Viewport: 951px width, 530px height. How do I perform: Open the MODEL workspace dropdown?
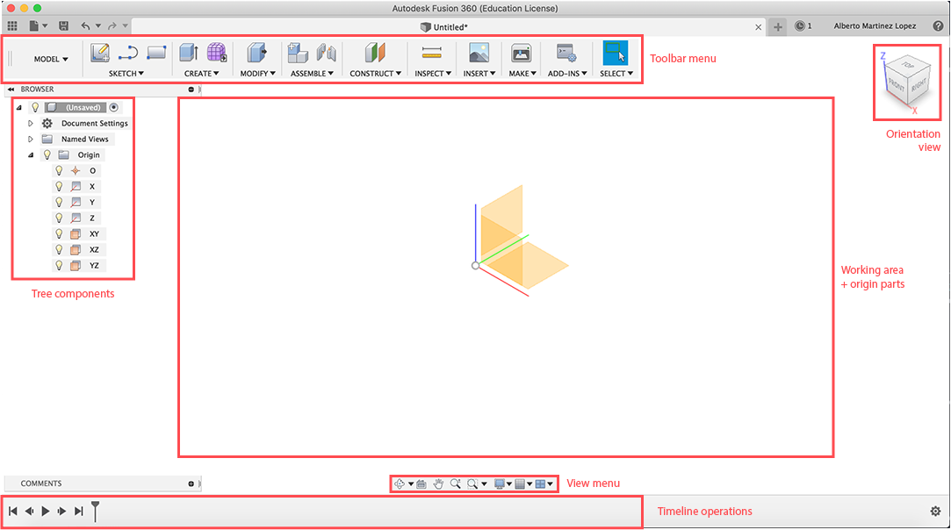coord(51,59)
